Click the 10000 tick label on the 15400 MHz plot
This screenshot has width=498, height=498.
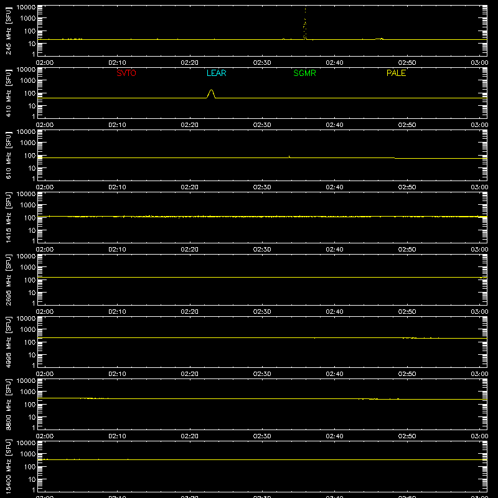pyautogui.click(x=26, y=443)
